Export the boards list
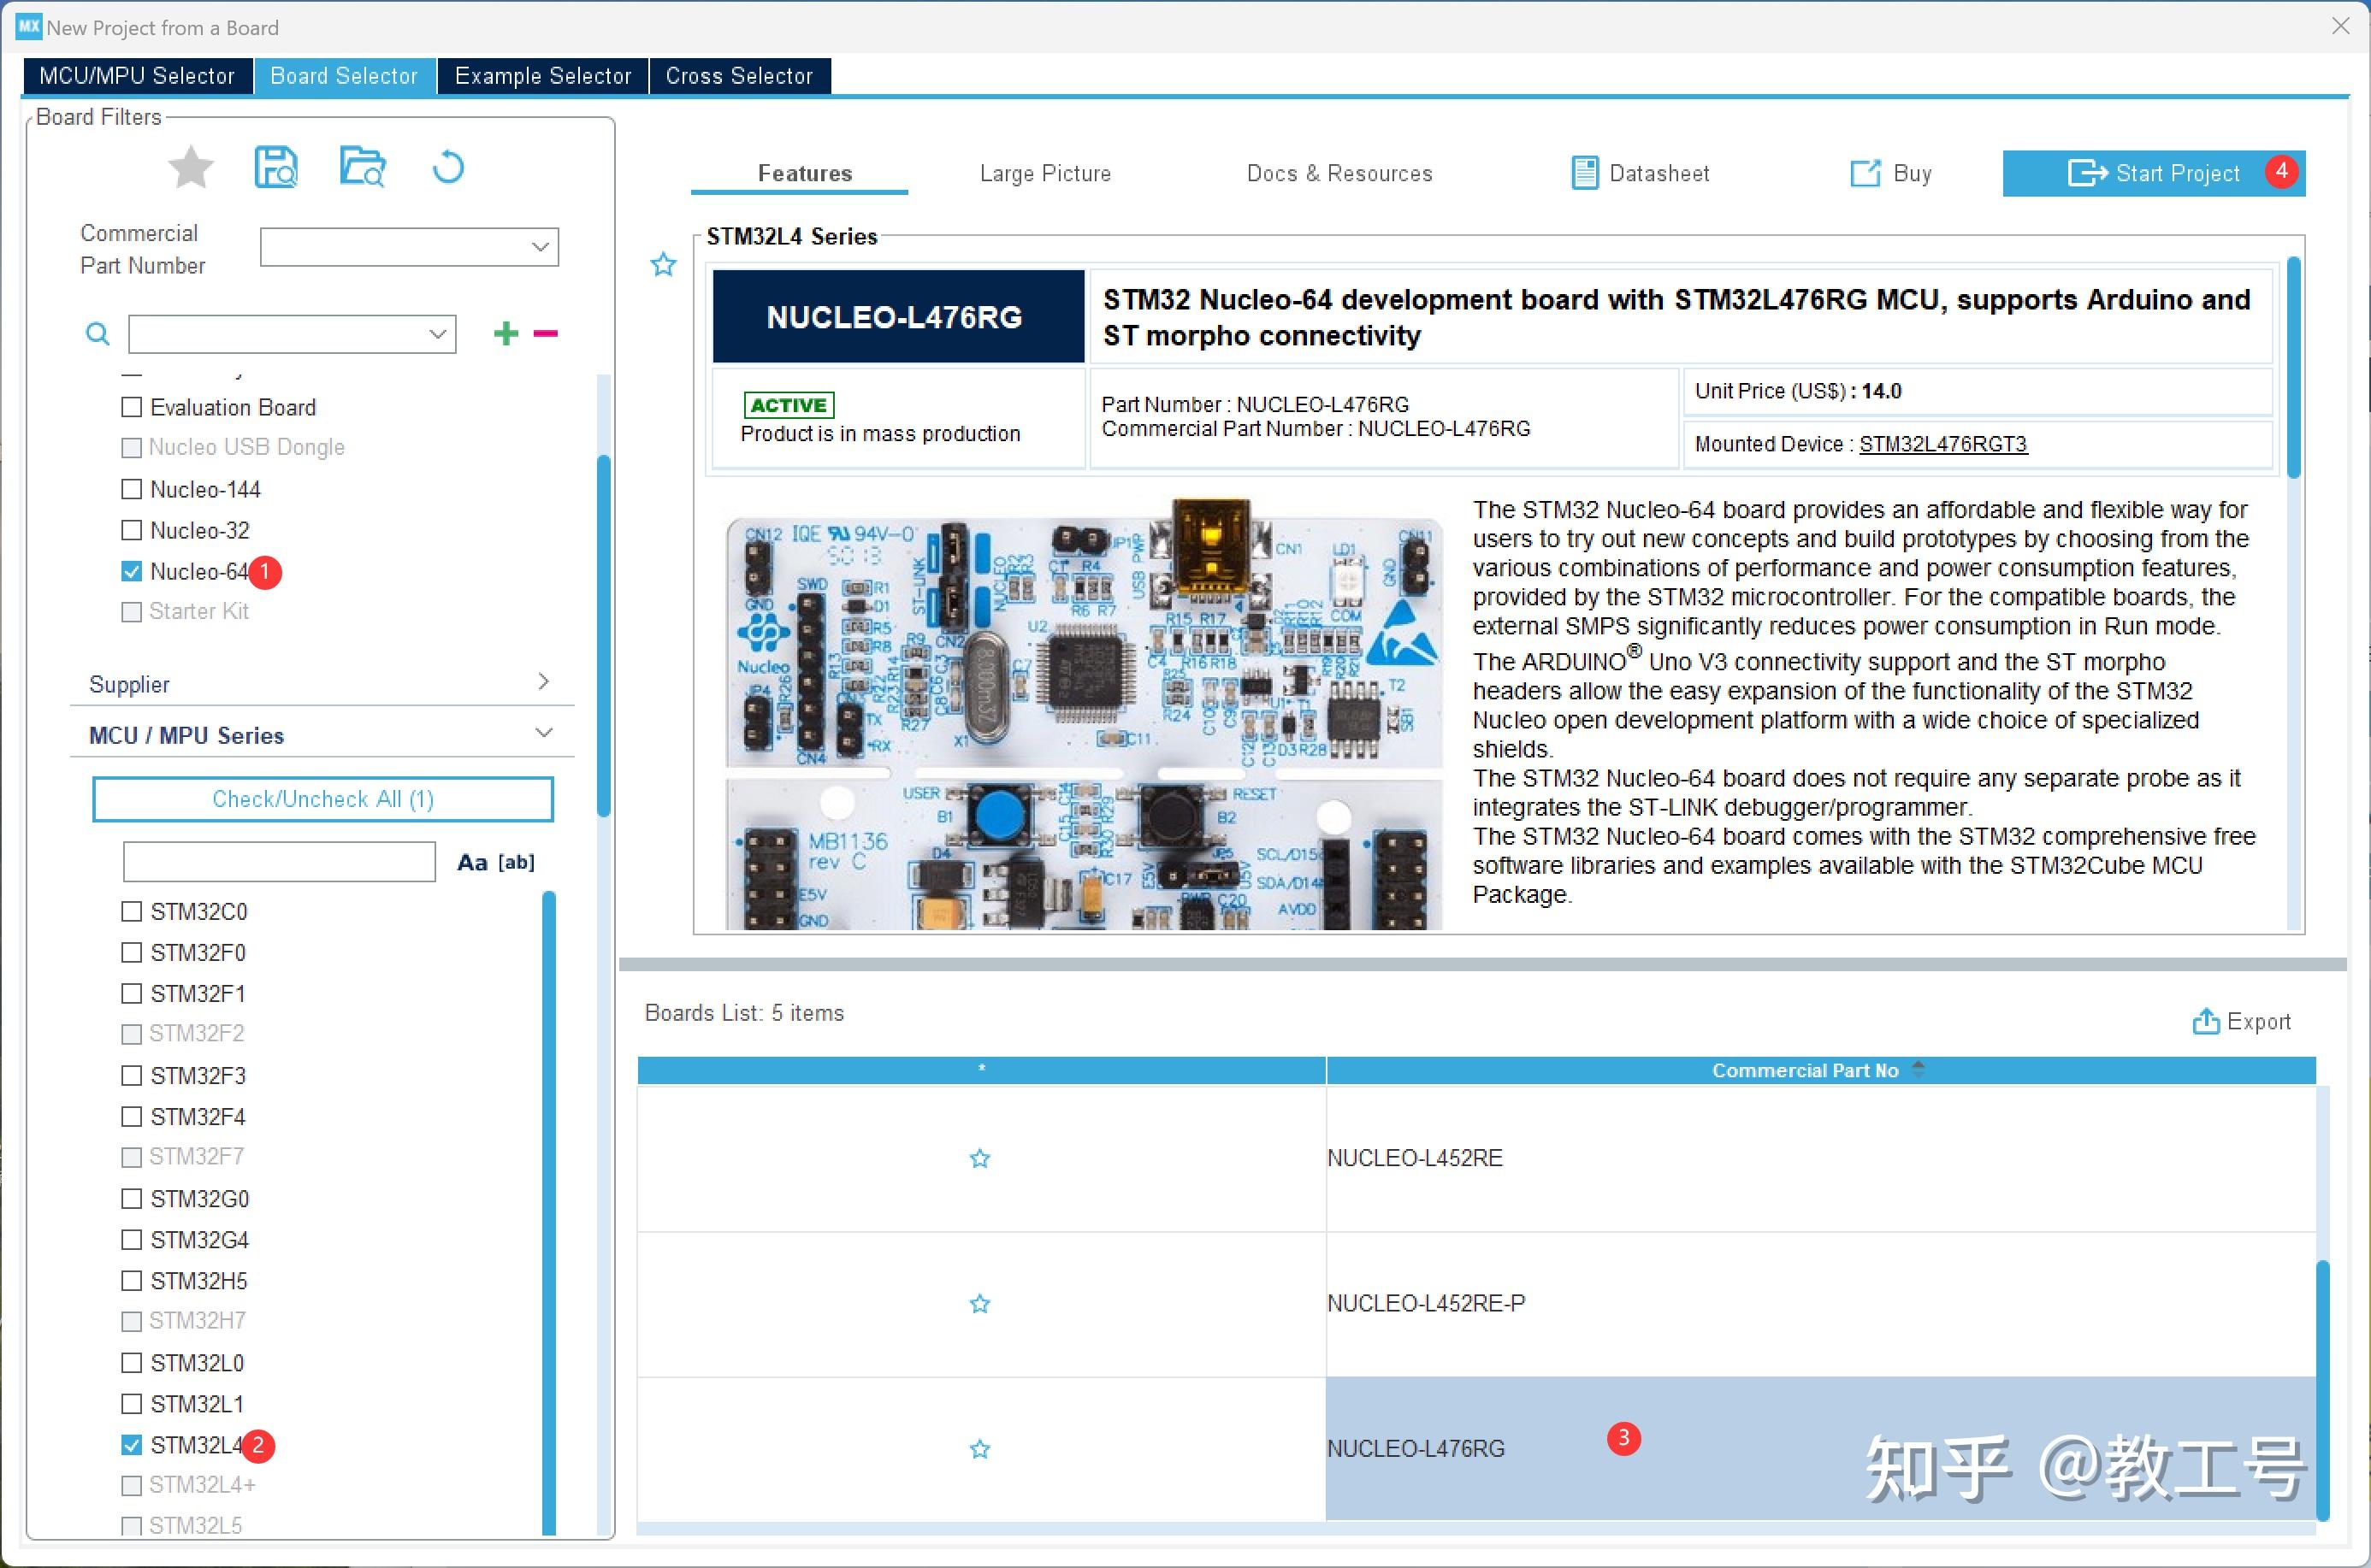Image resolution: width=2371 pixels, height=1568 pixels. [2241, 1021]
